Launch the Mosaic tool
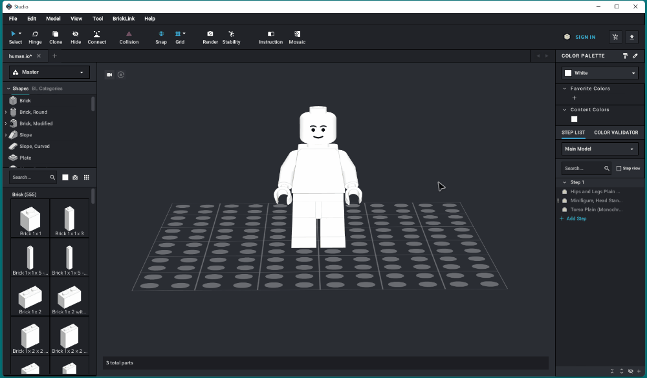 coord(297,37)
